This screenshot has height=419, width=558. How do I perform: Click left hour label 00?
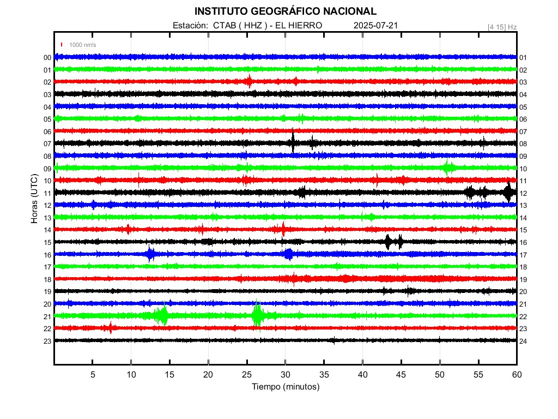[47, 58]
